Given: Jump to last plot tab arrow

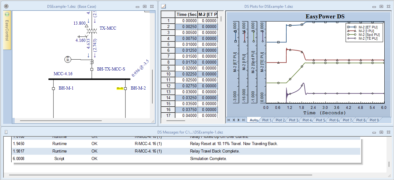Looking at the screenshot, I should pos(243,120).
